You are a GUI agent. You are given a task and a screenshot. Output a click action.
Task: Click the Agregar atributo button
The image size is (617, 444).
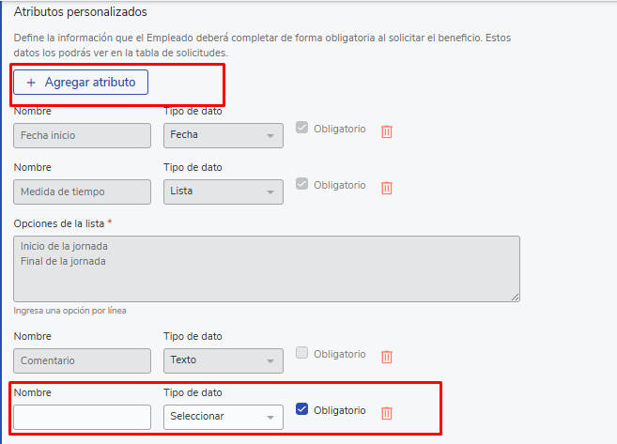pyautogui.click(x=81, y=83)
